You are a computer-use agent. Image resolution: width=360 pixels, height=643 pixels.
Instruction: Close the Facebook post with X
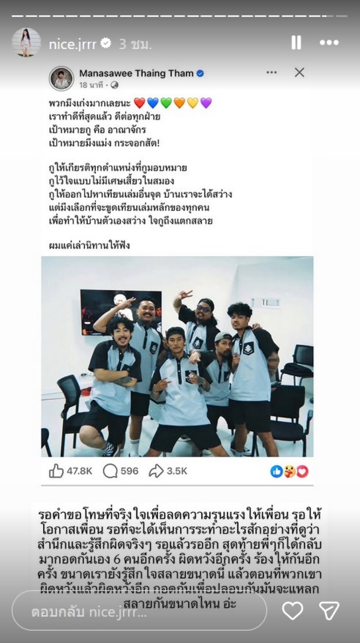click(300, 72)
